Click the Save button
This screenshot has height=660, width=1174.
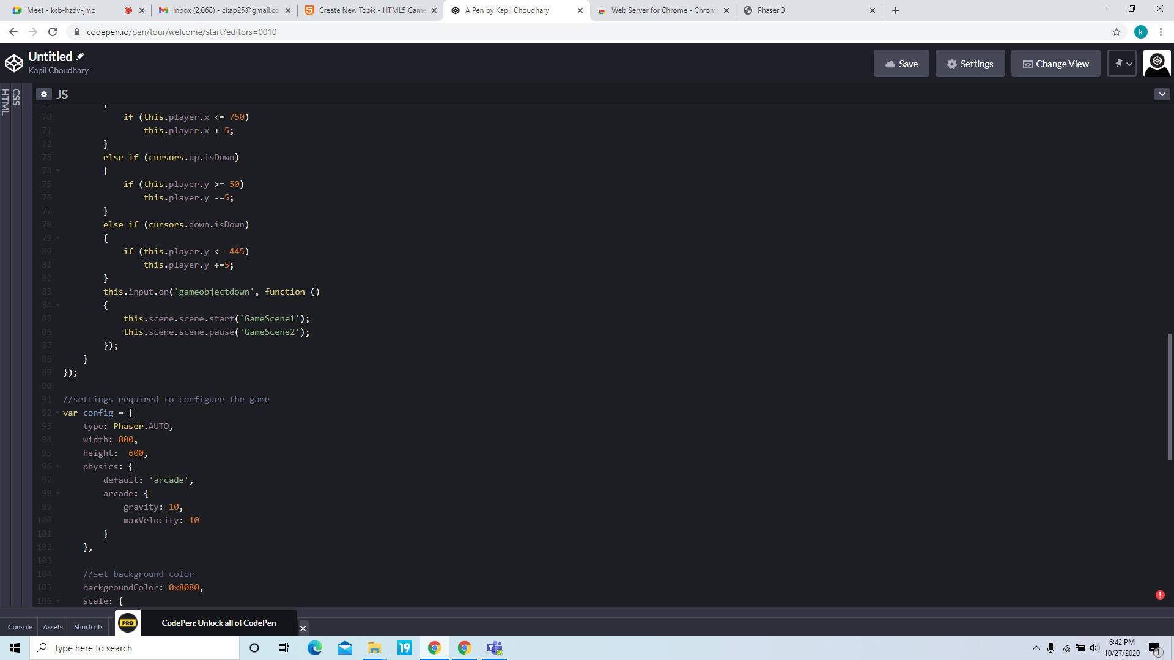(901, 64)
